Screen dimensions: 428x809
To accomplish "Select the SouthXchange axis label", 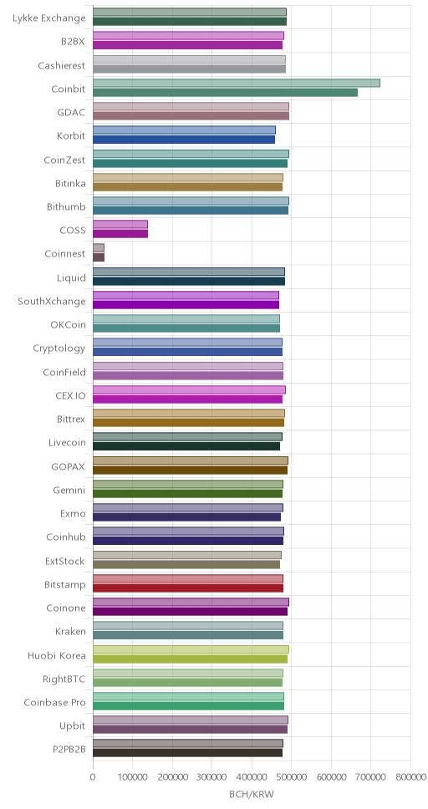I will [x=52, y=302].
